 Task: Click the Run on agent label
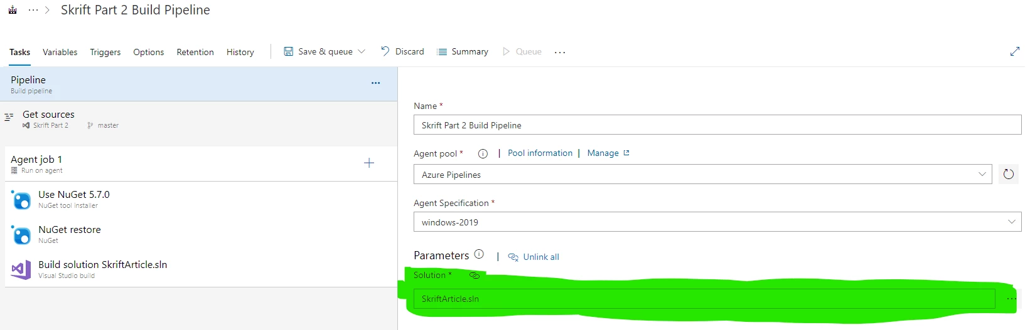pos(41,170)
